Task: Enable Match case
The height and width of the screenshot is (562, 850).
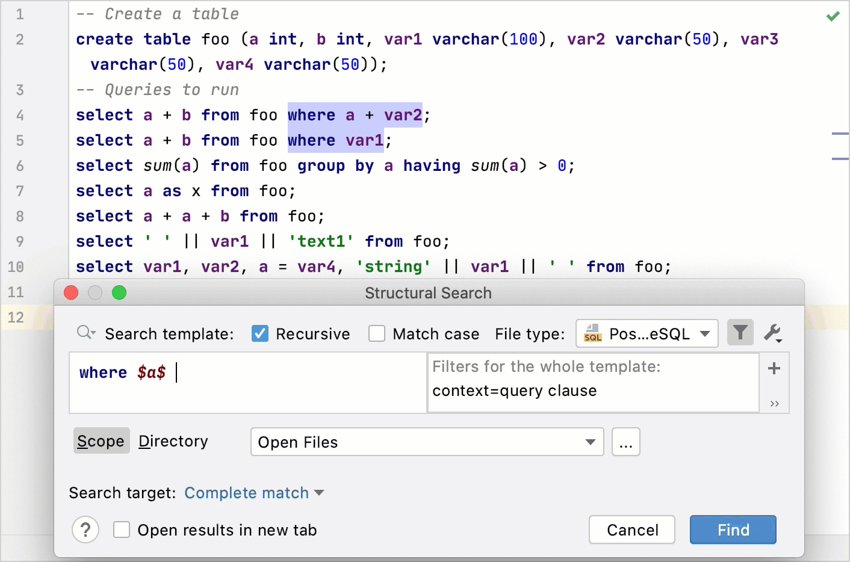Action: [377, 333]
